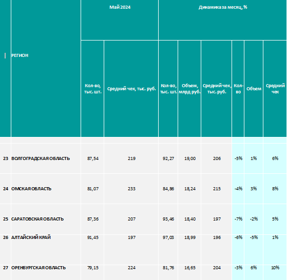Select the 6% cell in Оренбургская row
Viewport: 287px width, 280px height.
(x=254, y=272)
